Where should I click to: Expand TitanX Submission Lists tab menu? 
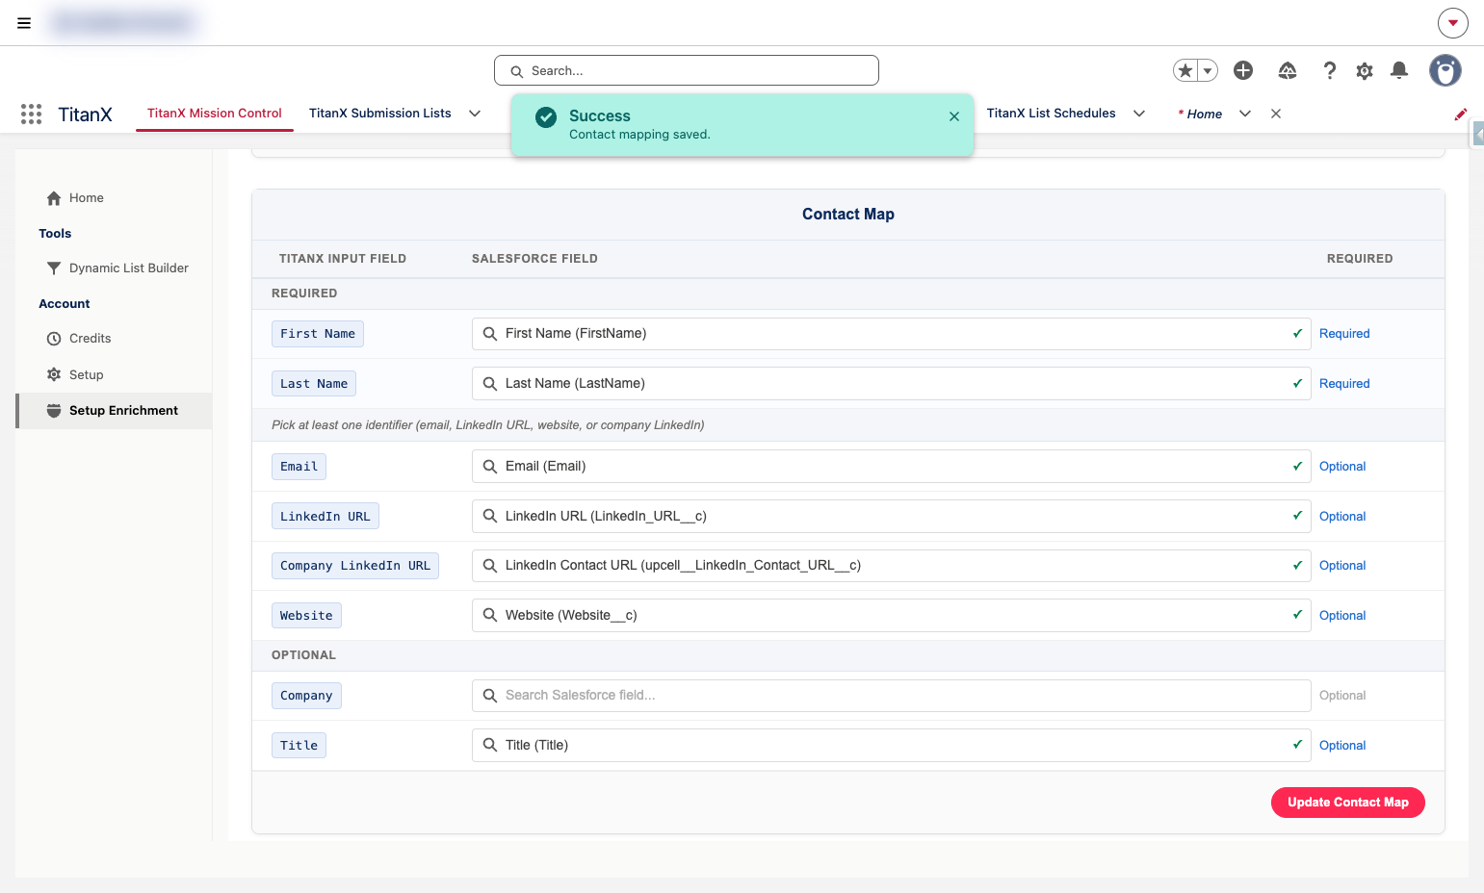pyautogui.click(x=475, y=114)
